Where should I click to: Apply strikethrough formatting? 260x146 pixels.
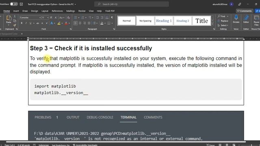coord(38,24)
